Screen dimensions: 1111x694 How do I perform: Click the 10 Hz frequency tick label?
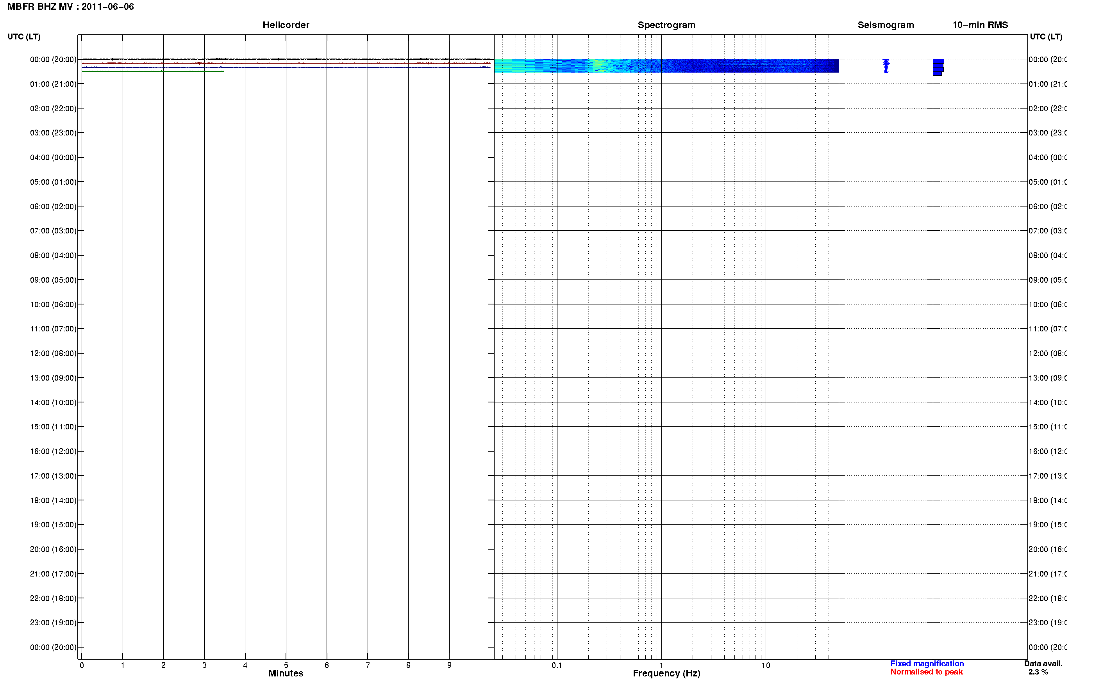click(766, 665)
